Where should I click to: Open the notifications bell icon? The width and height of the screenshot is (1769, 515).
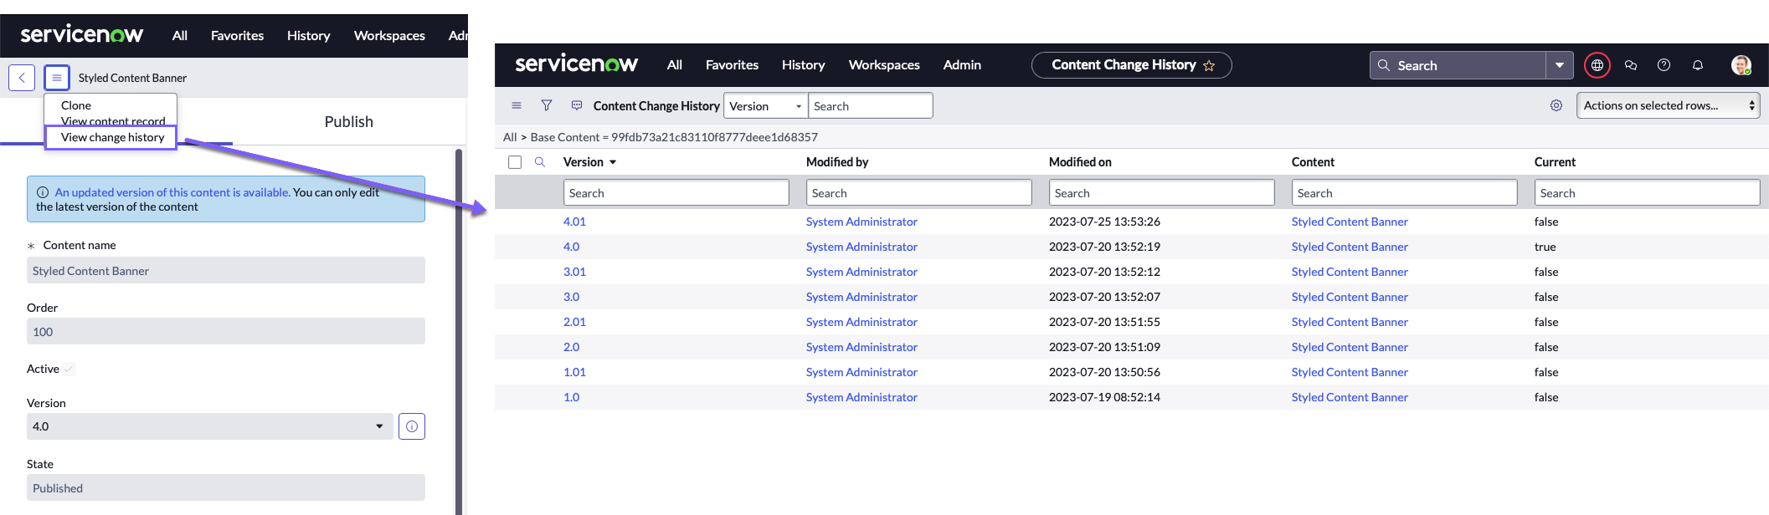point(1698,65)
